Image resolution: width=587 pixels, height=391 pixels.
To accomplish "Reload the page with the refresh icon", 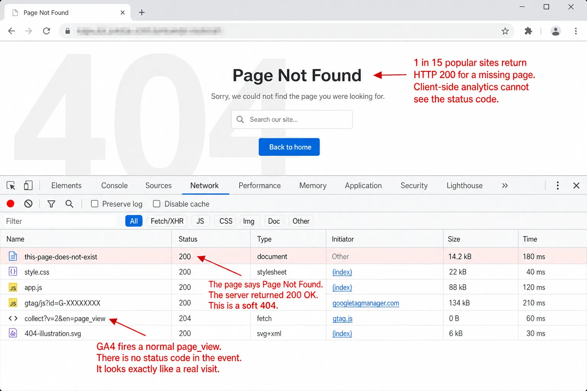I will point(47,31).
